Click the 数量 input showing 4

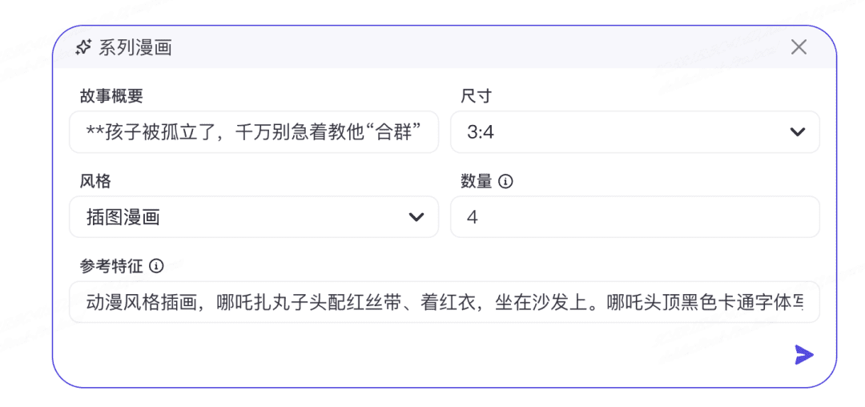point(635,217)
